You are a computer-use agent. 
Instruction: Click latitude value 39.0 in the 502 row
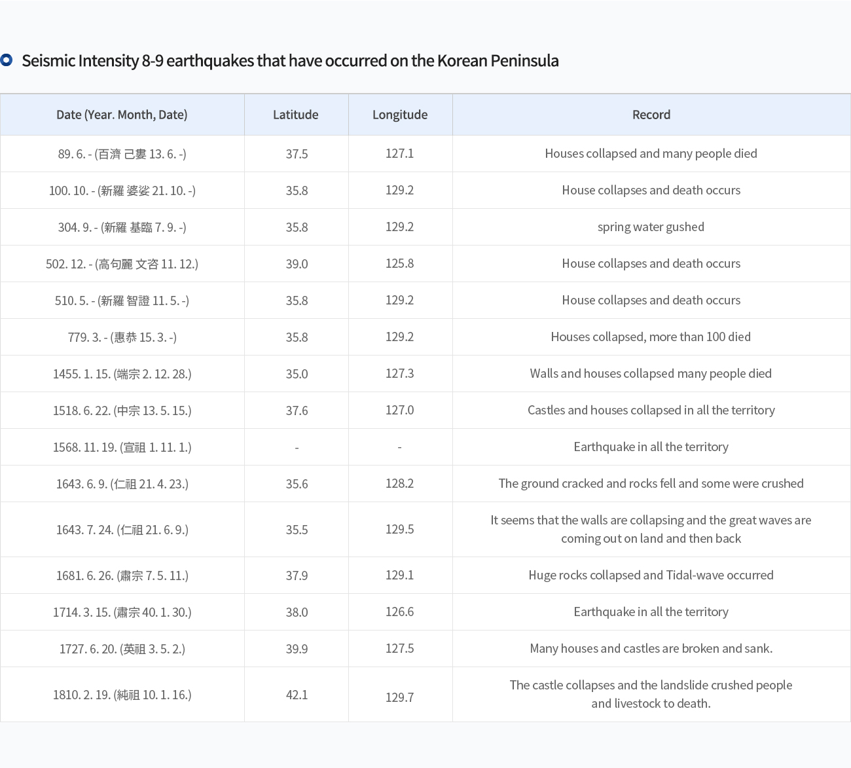tap(297, 264)
